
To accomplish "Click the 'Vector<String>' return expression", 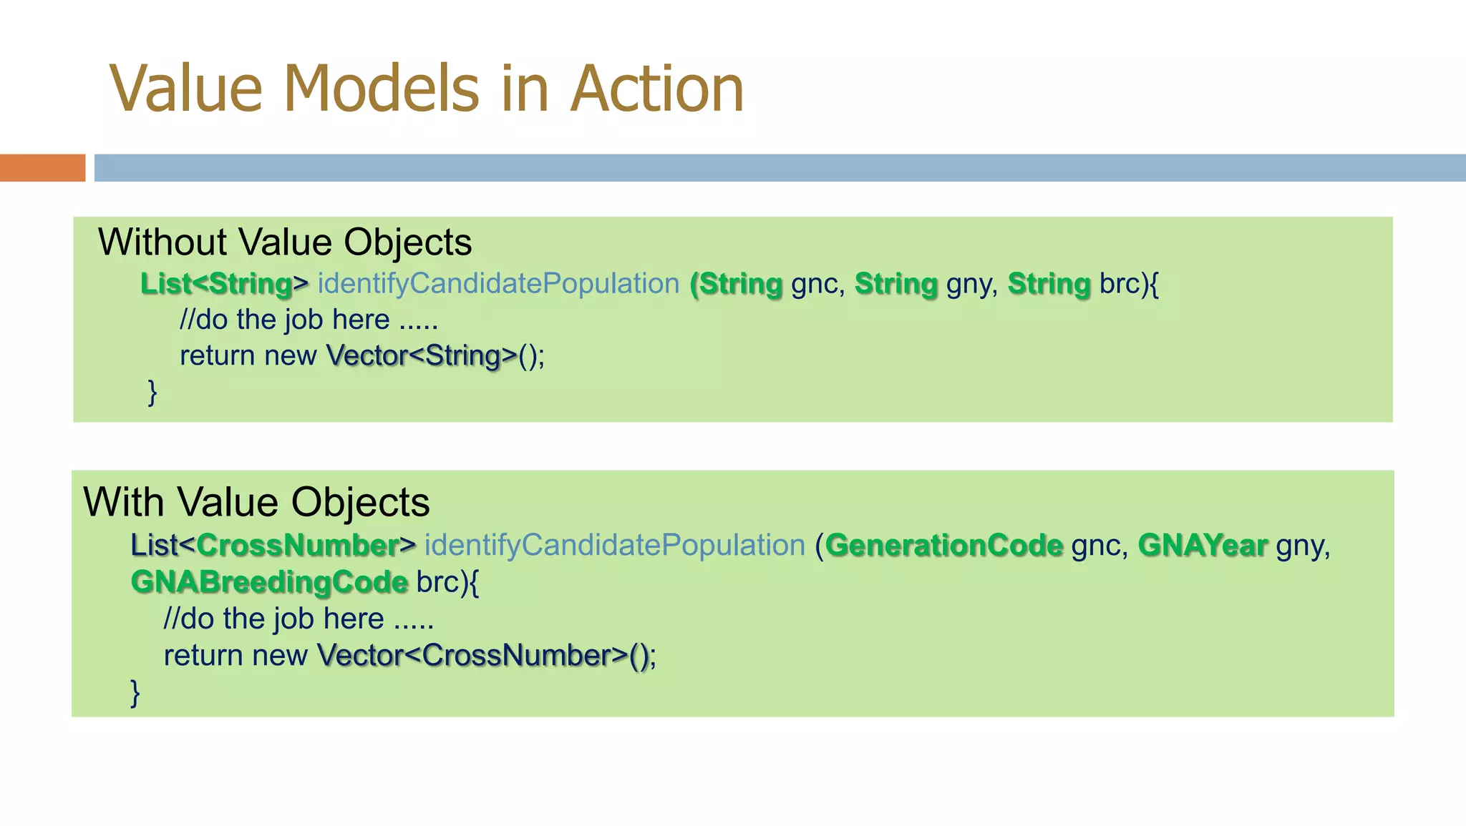I will point(422,355).
